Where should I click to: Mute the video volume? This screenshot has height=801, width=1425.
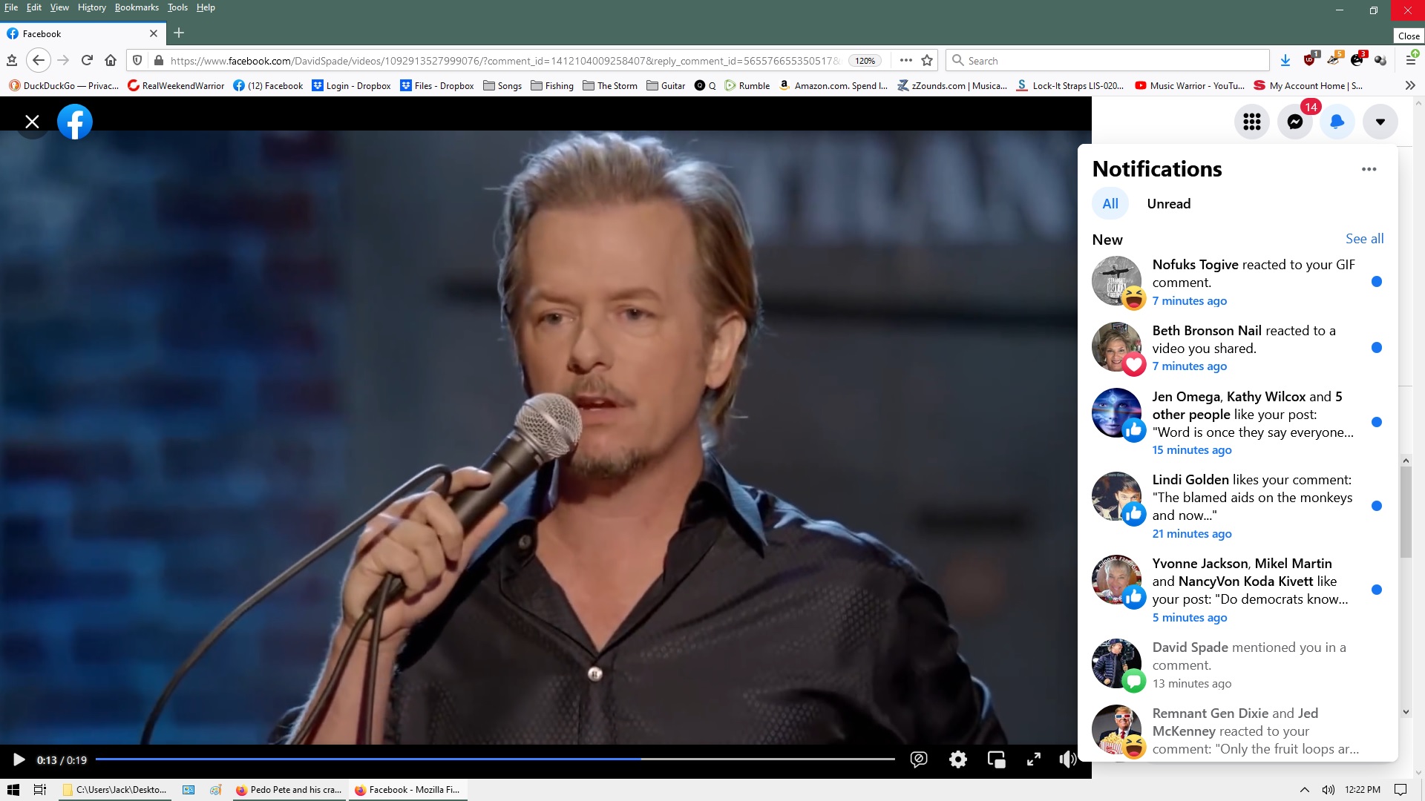point(1067,759)
